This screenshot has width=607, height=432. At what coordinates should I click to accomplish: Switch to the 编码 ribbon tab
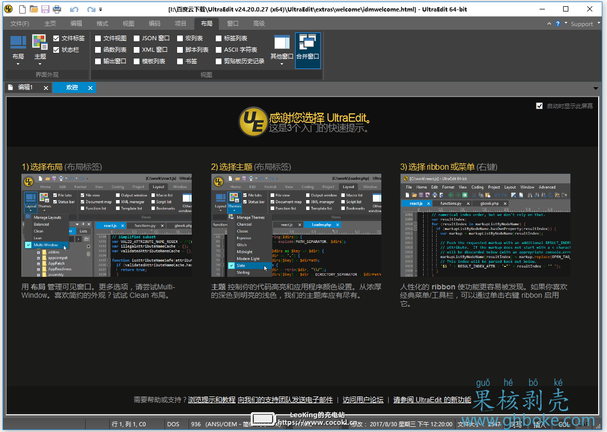[x=155, y=24]
